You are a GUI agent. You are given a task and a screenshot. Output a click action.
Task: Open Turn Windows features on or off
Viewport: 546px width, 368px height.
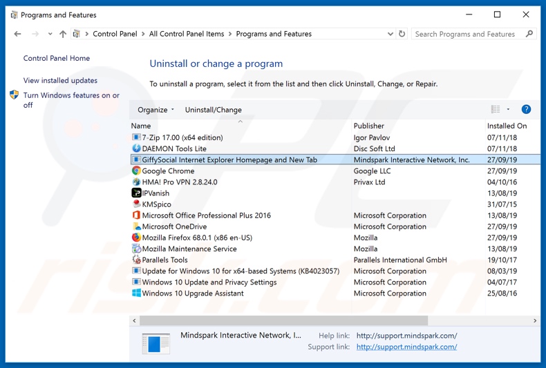point(70,100)
